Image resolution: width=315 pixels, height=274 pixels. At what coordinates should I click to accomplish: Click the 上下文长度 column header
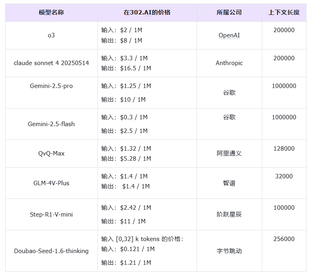[x=284, y=12]
